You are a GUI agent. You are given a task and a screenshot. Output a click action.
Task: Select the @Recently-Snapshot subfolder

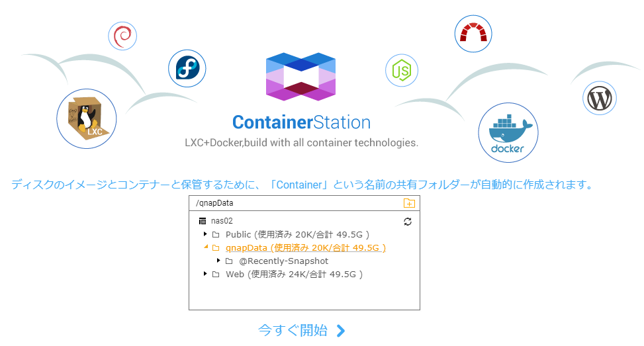(284, 261)
